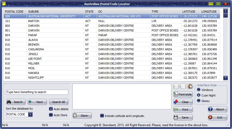
Task: Open the About information box
Action: point(217,109)
